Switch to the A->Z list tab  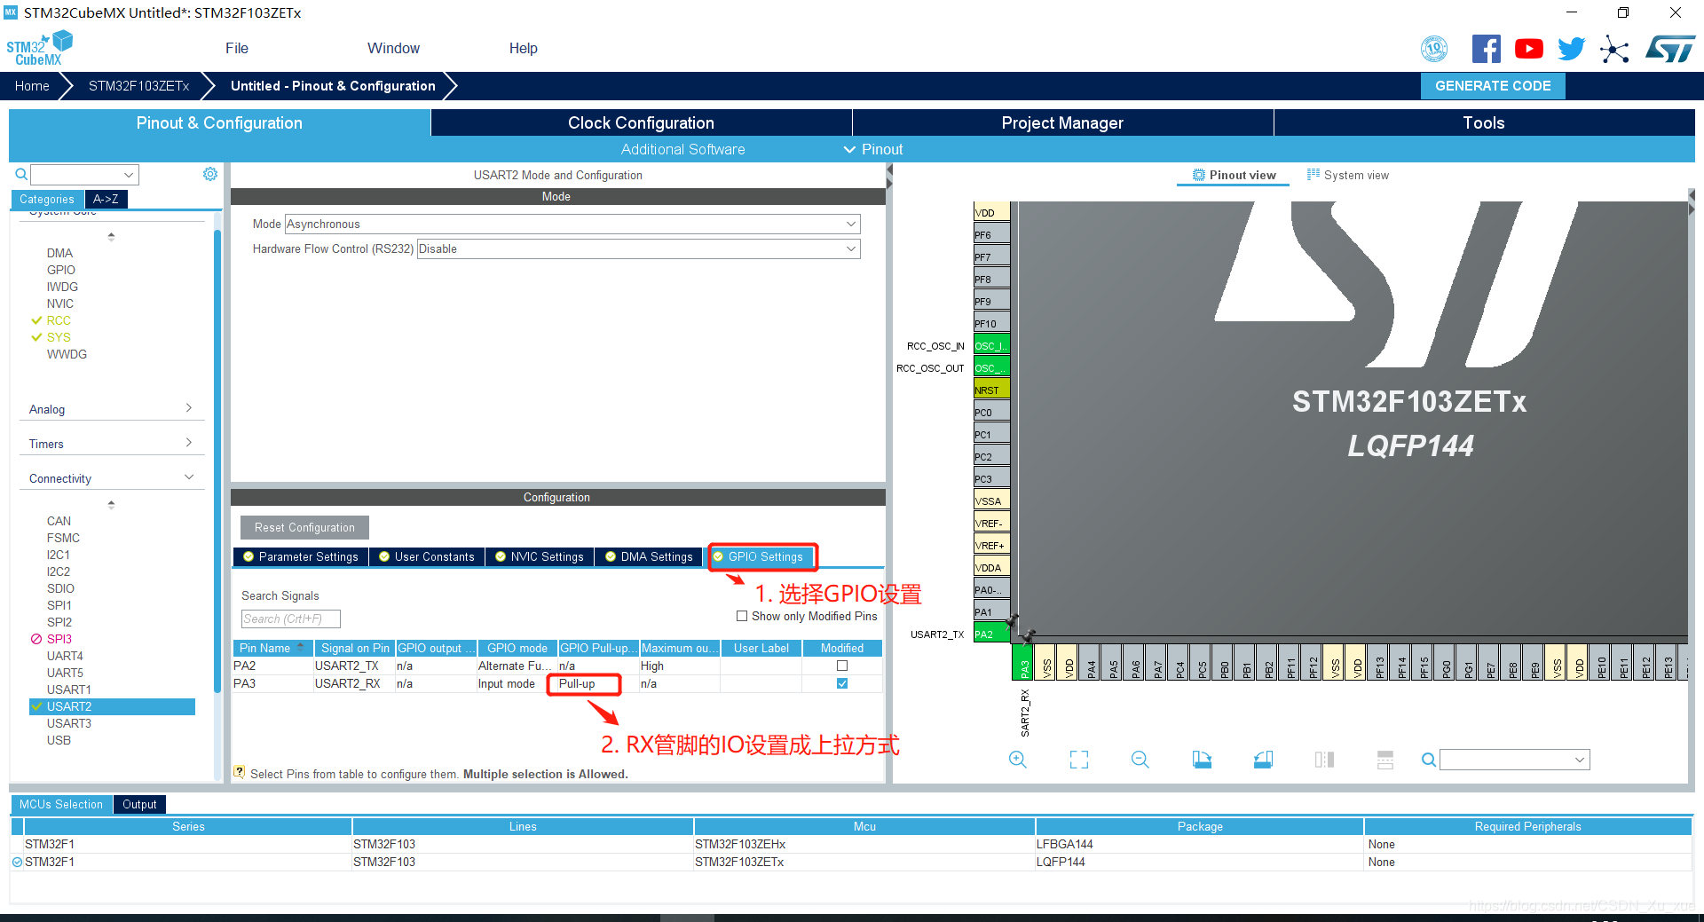coord(106,199)
